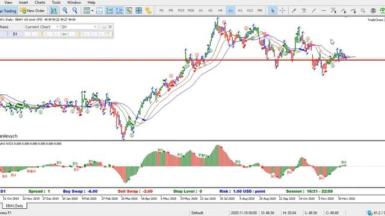Image resolution: width=385 pixels, height=216 pixels.
Task: Click the round account profile icon
Action: (x=373, y=11)
